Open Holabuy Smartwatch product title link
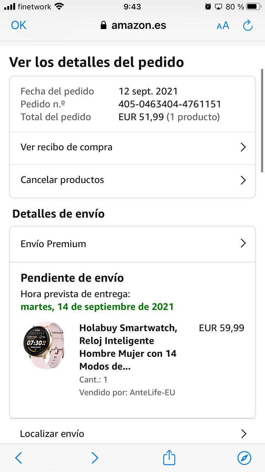 point(128,347)
